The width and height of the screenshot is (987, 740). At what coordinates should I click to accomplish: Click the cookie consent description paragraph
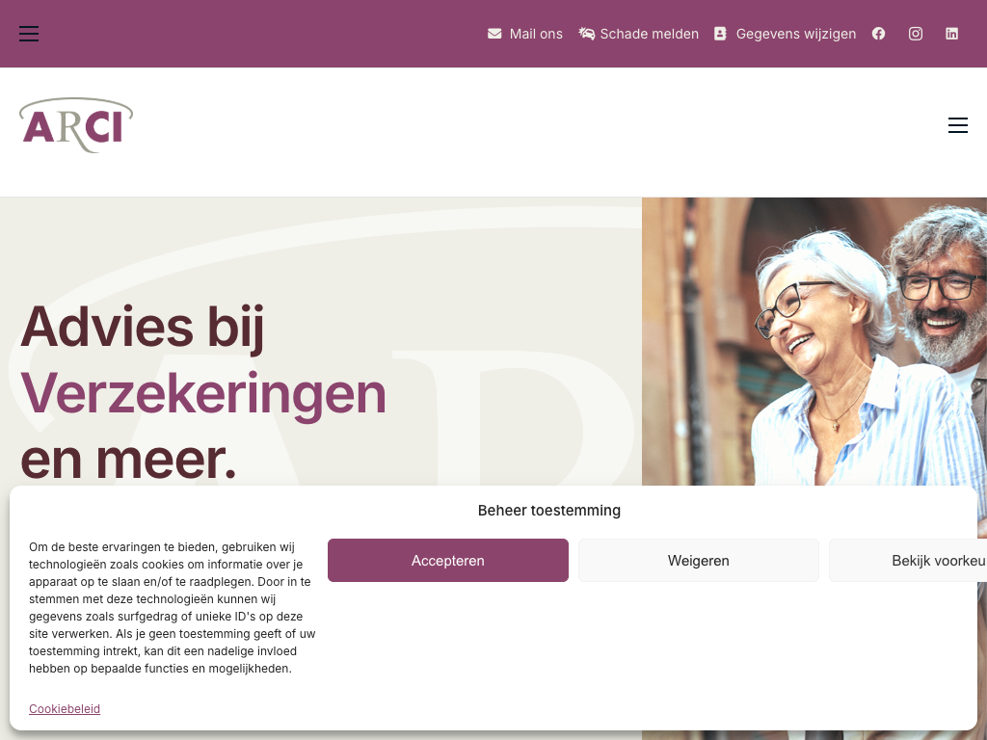[172, 608]
